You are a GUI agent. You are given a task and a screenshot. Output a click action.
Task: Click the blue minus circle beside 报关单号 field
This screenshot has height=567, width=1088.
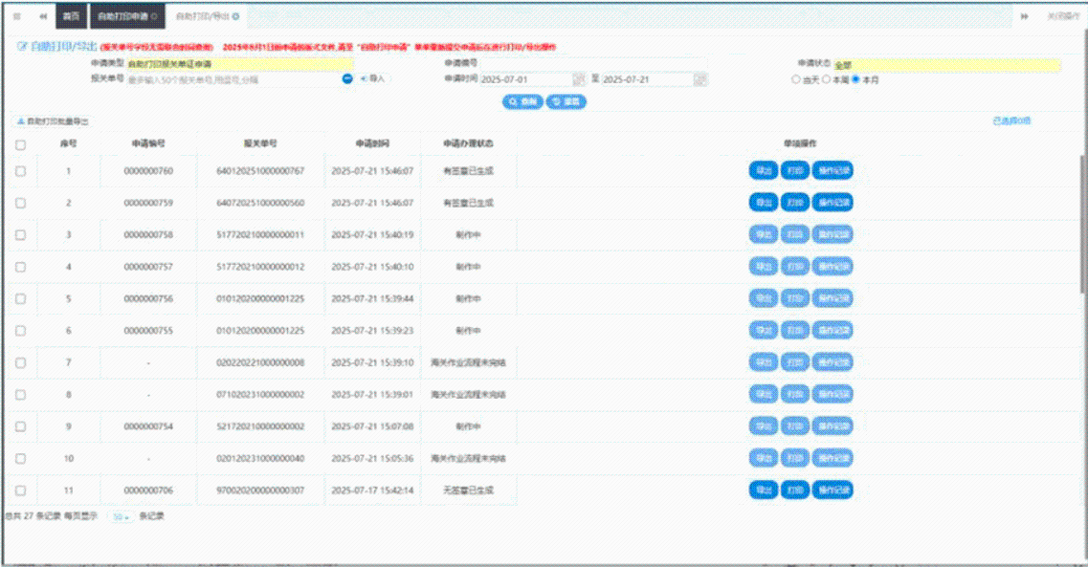[347, 79]
